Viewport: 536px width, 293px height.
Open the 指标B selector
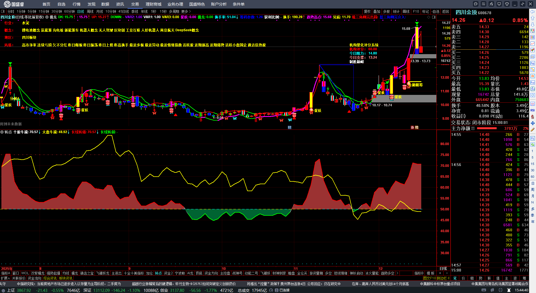pos(419,273)
